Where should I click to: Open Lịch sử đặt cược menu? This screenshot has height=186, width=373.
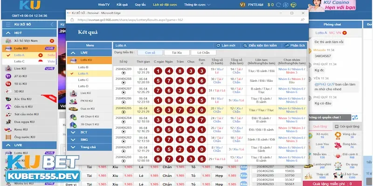click(x=165, y=4)
